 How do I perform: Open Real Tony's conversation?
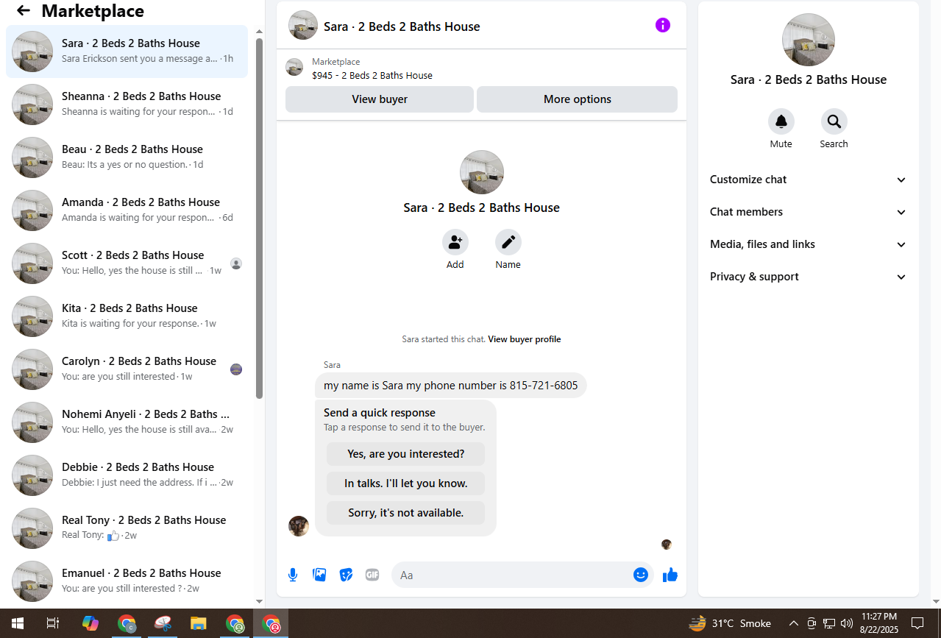(x=127, y=528)
